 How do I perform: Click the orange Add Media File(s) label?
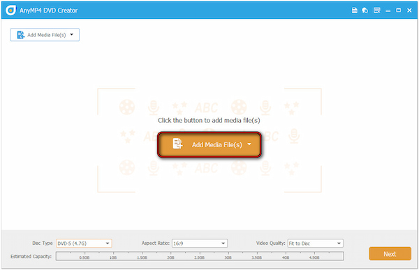pos(217,144)
